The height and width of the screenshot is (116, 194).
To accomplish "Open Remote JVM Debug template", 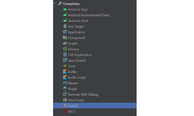I will (x=83, y=94).
